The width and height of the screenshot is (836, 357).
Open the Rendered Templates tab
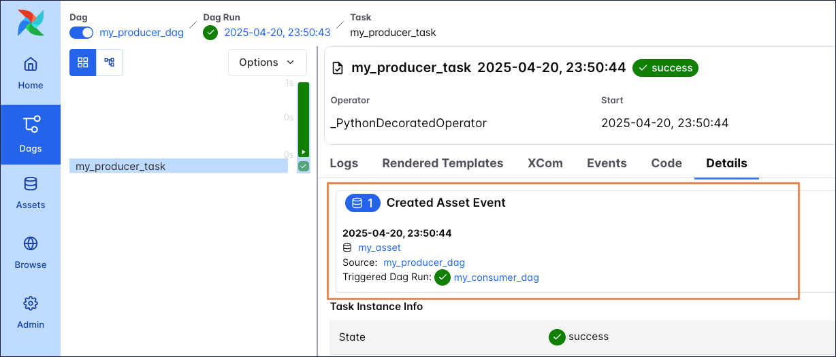(x=443, y=163)
